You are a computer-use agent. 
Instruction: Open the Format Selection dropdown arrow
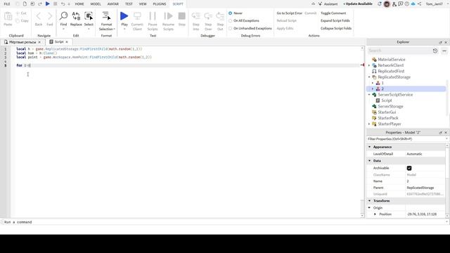click(114, 29)
